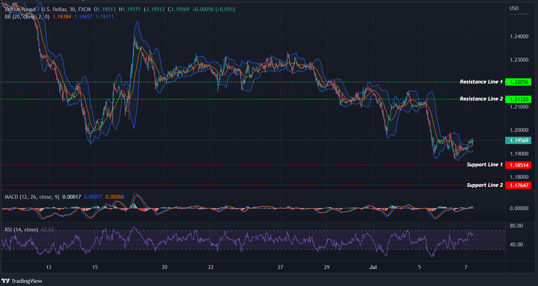Click the current price label 1.19569
The image size is (538, 286).
(x=519, y=140)
